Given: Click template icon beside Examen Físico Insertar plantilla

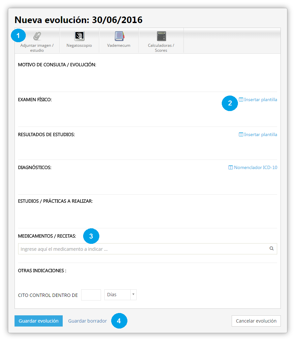Looking at the screenshot, I should pos(241,100).
